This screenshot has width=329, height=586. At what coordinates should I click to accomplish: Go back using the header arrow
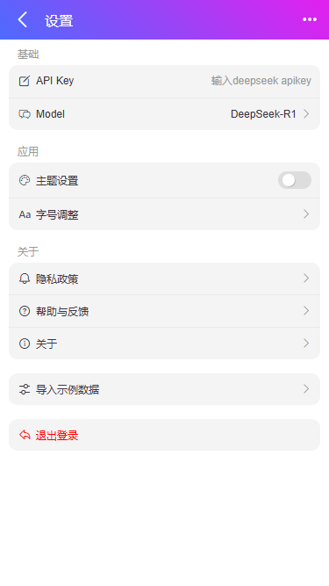[x=23, y=19]
